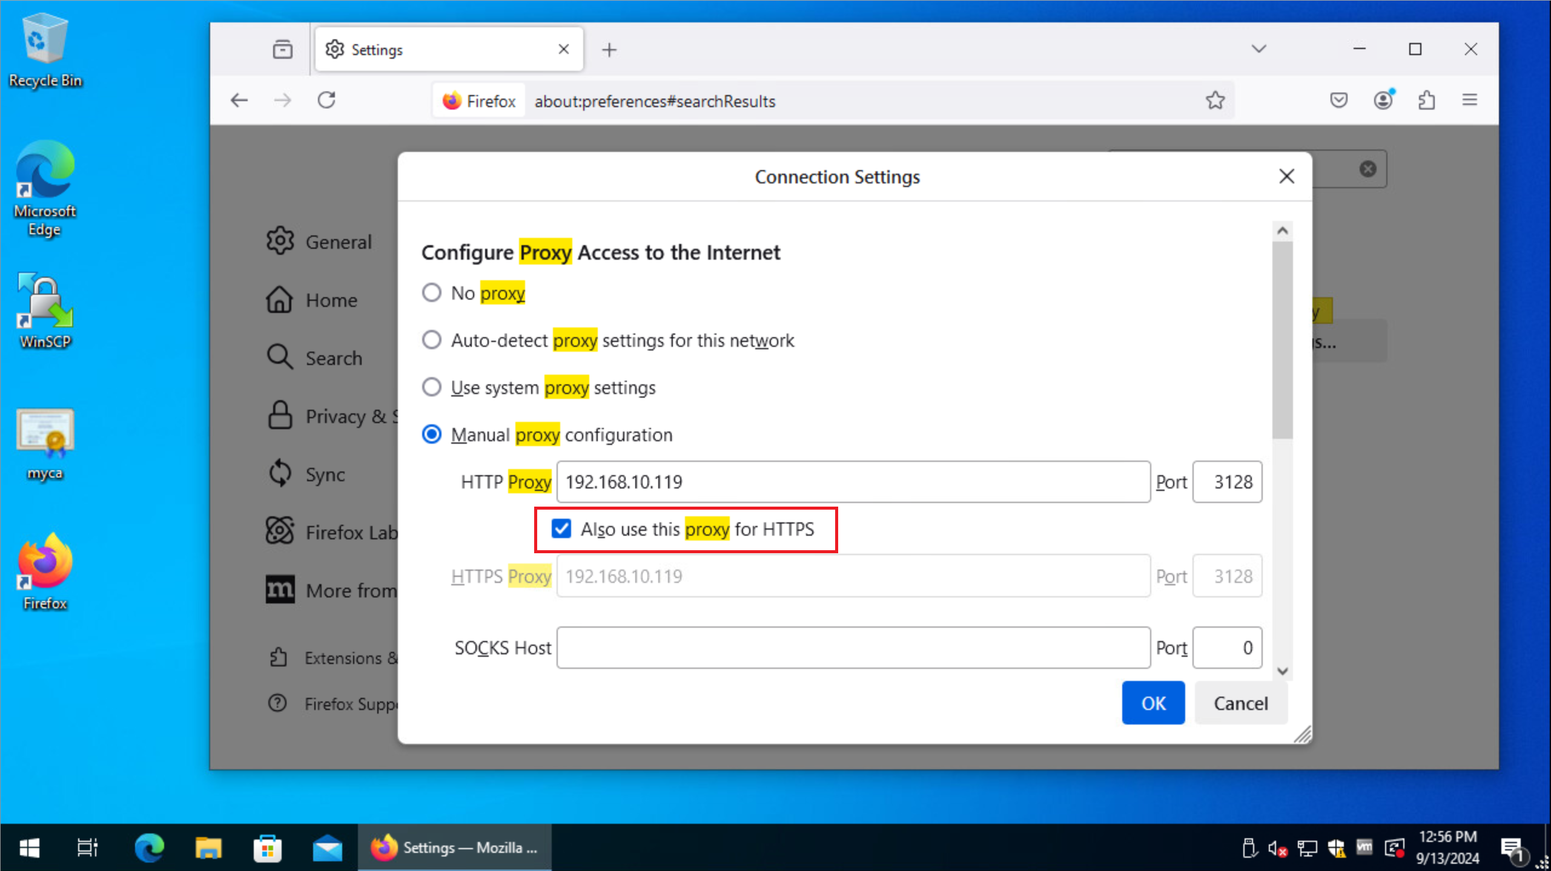Viewport: 1551px width, 871px height.
Task: Uncheck Also use this proxy for HTTPS
Action: coord(561,529)
